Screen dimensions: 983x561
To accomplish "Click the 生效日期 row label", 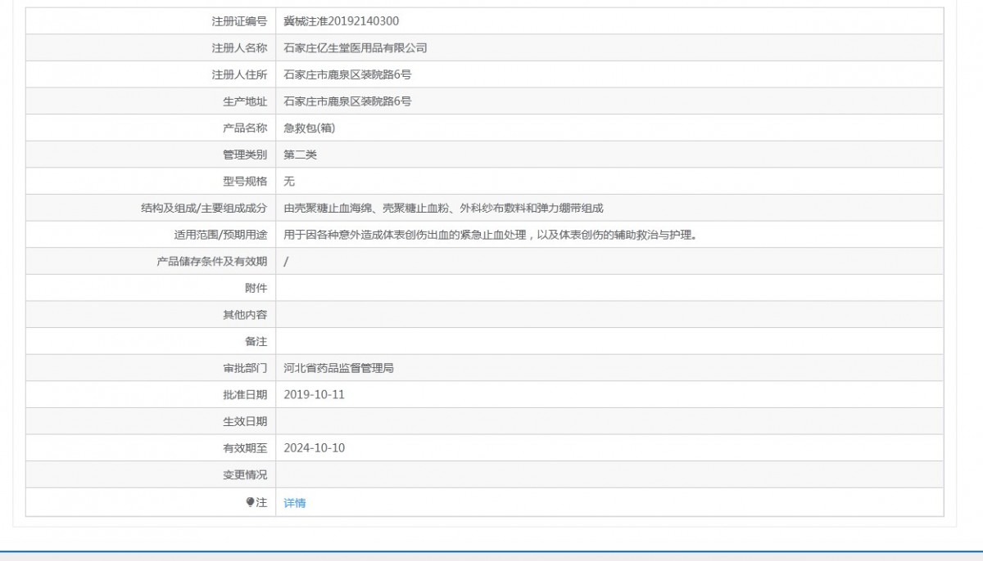I will pyautogui.click(x=245, y=421).
